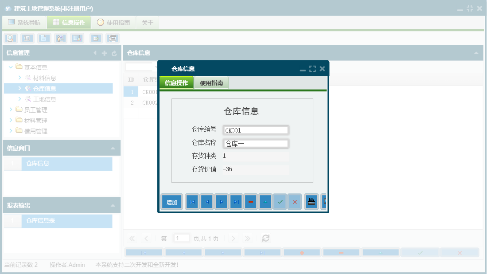Screen dimensions: 487x274
Task: Confirm edits with the green check icon
Action: click(x=280, y=201)
